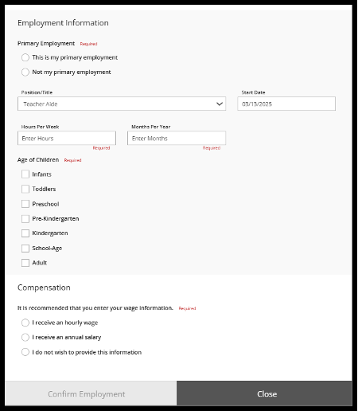Focus the Hours Per Week input
Viewport: 358px width, 411px height.
point(67,138)
